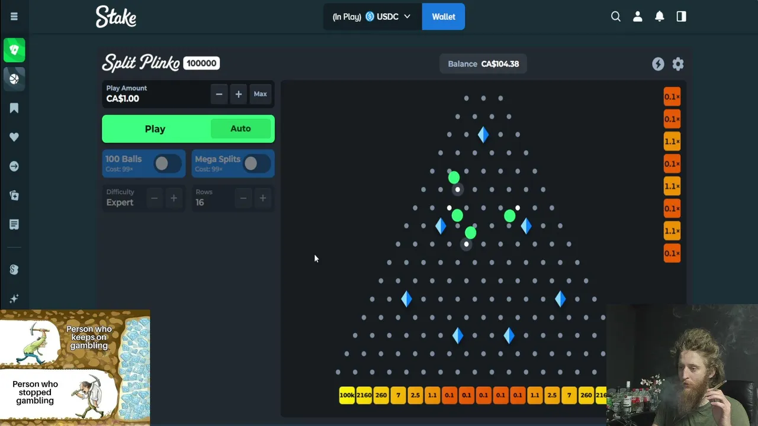The width and height of the screenshot is (758, 426).
Task: Click the lightning bolt instant-play icon
Action: (658, 64)
